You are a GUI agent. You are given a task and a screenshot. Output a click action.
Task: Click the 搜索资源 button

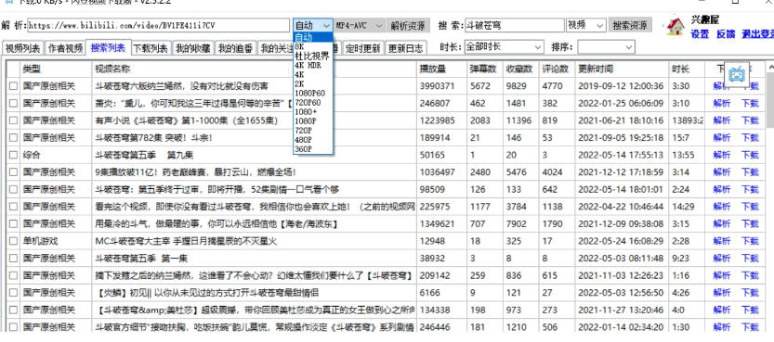point(630,26)
